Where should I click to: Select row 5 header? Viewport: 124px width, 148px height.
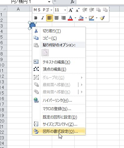coord(3,37)
